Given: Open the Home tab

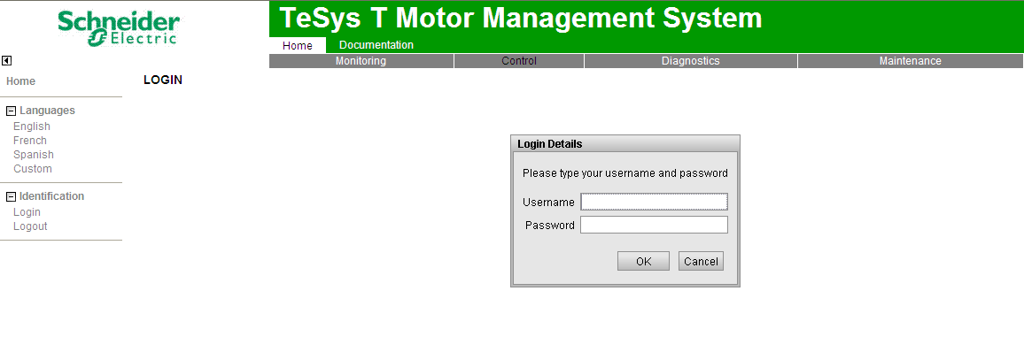Looking at the screenshot, I should 297,46.
